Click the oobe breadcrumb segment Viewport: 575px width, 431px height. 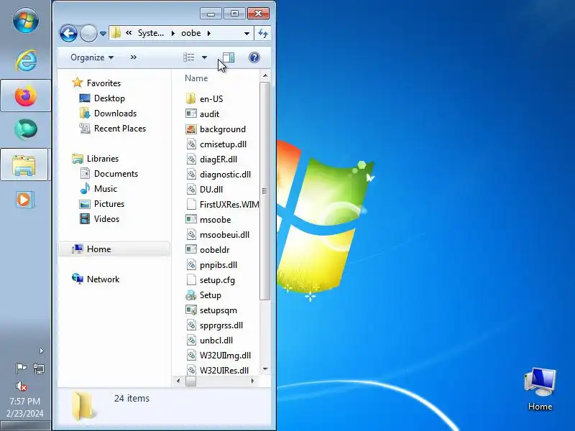pos(190,33)
